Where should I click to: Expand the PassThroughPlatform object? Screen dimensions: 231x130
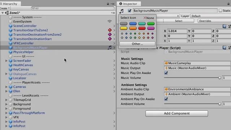pos(6,113)
